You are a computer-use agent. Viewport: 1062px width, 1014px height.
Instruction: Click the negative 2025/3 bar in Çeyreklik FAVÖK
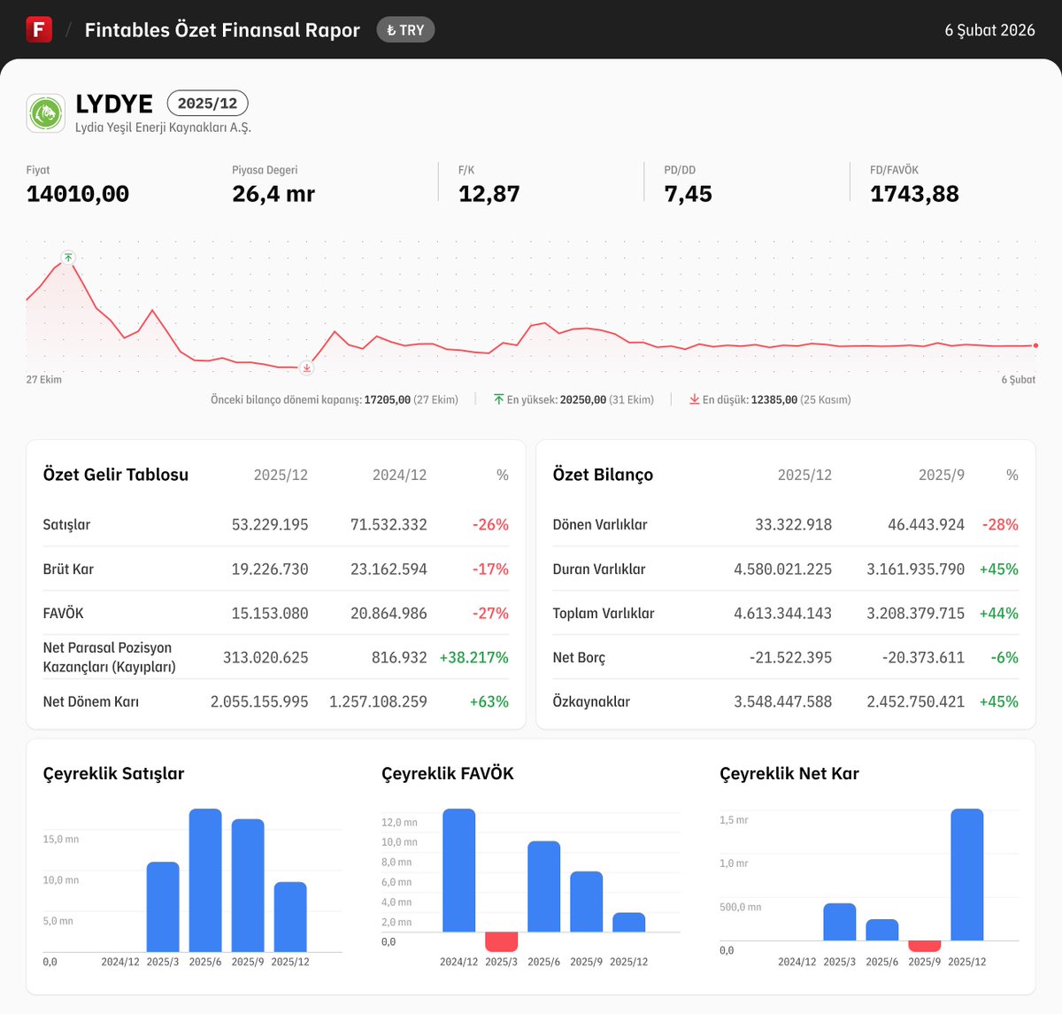(502, 942)
